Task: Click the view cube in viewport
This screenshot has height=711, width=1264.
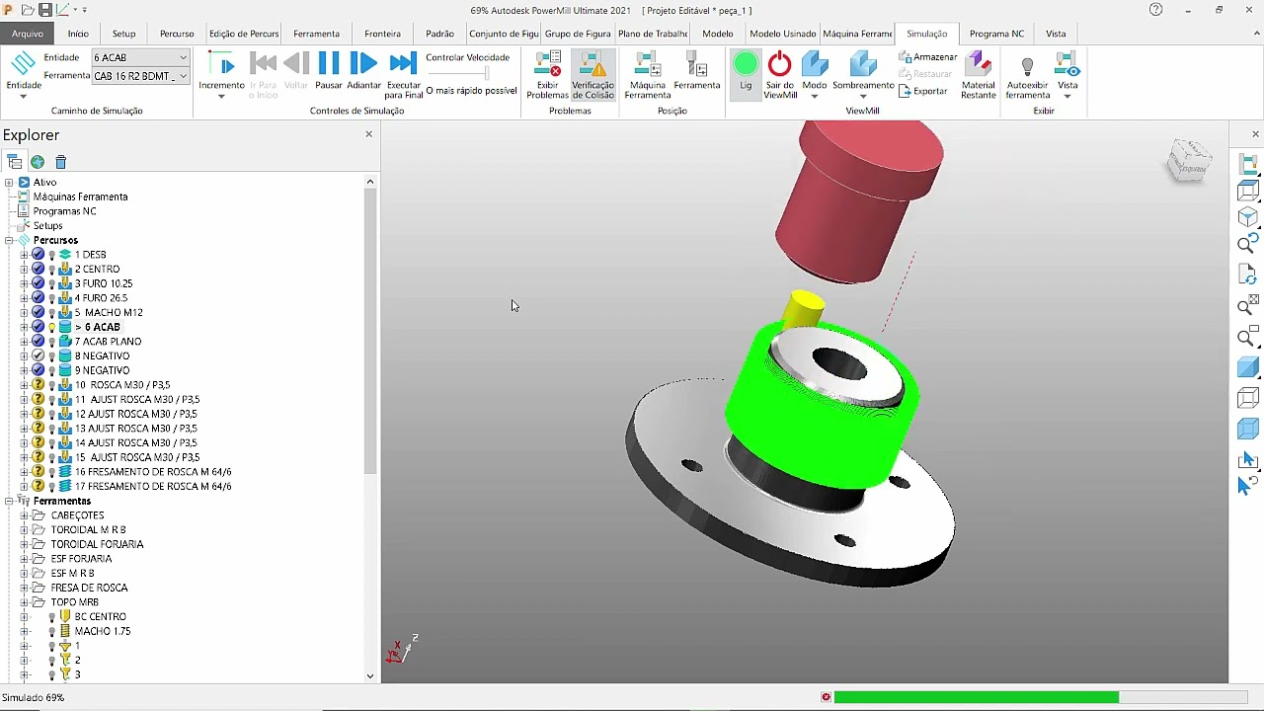Action: 1189,160
